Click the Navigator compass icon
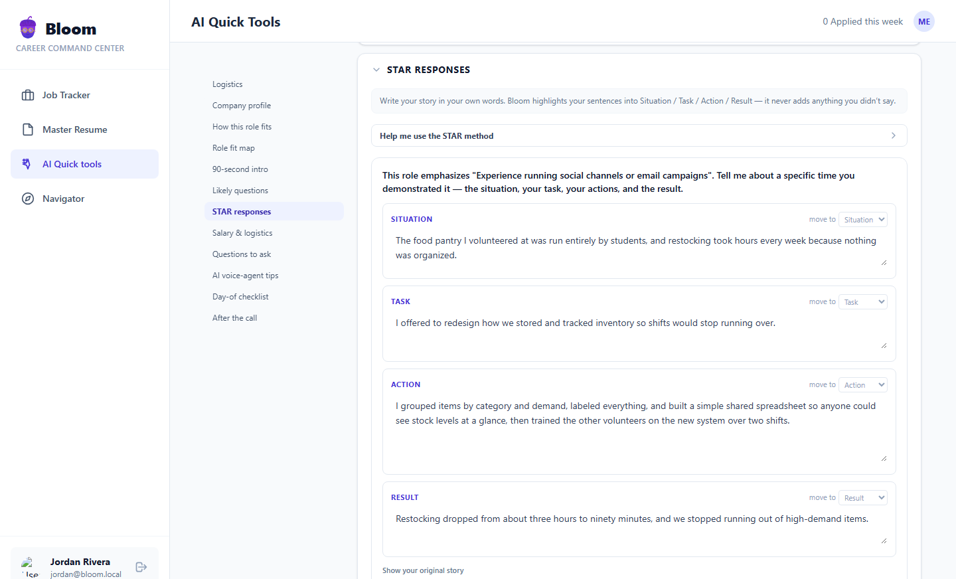The height and width of the screenshot is (579, 956). [28, 199]
